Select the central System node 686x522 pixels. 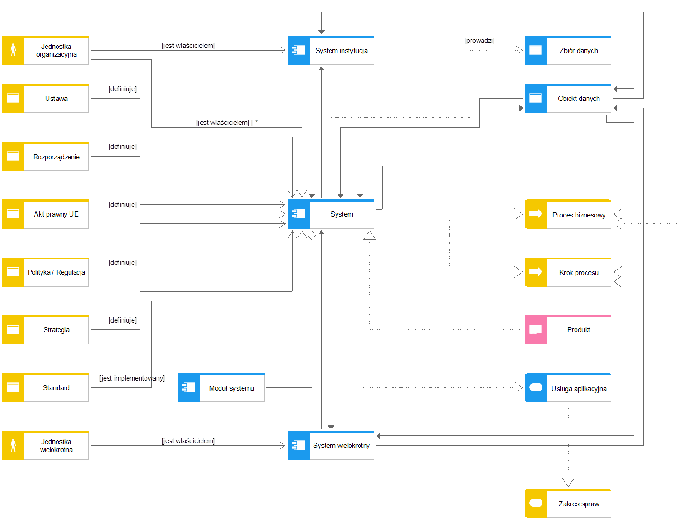click(341, 214)
